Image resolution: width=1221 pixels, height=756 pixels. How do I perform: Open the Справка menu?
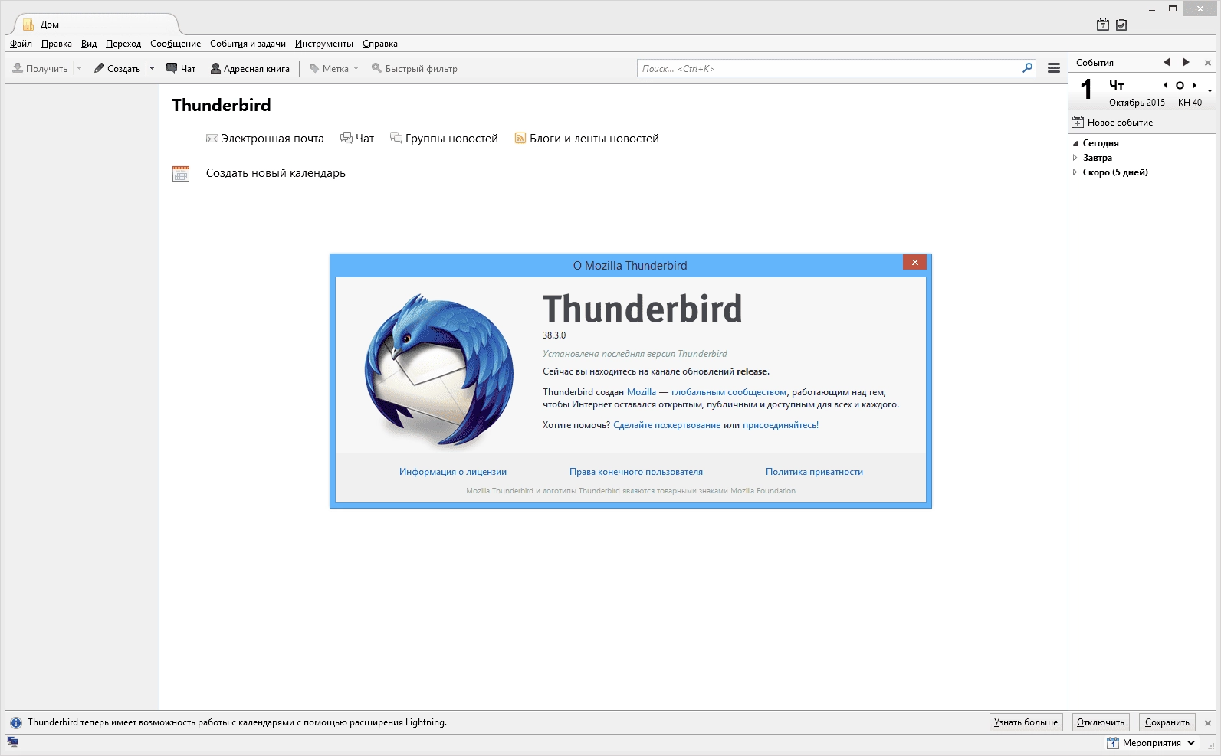click(380, 44)
